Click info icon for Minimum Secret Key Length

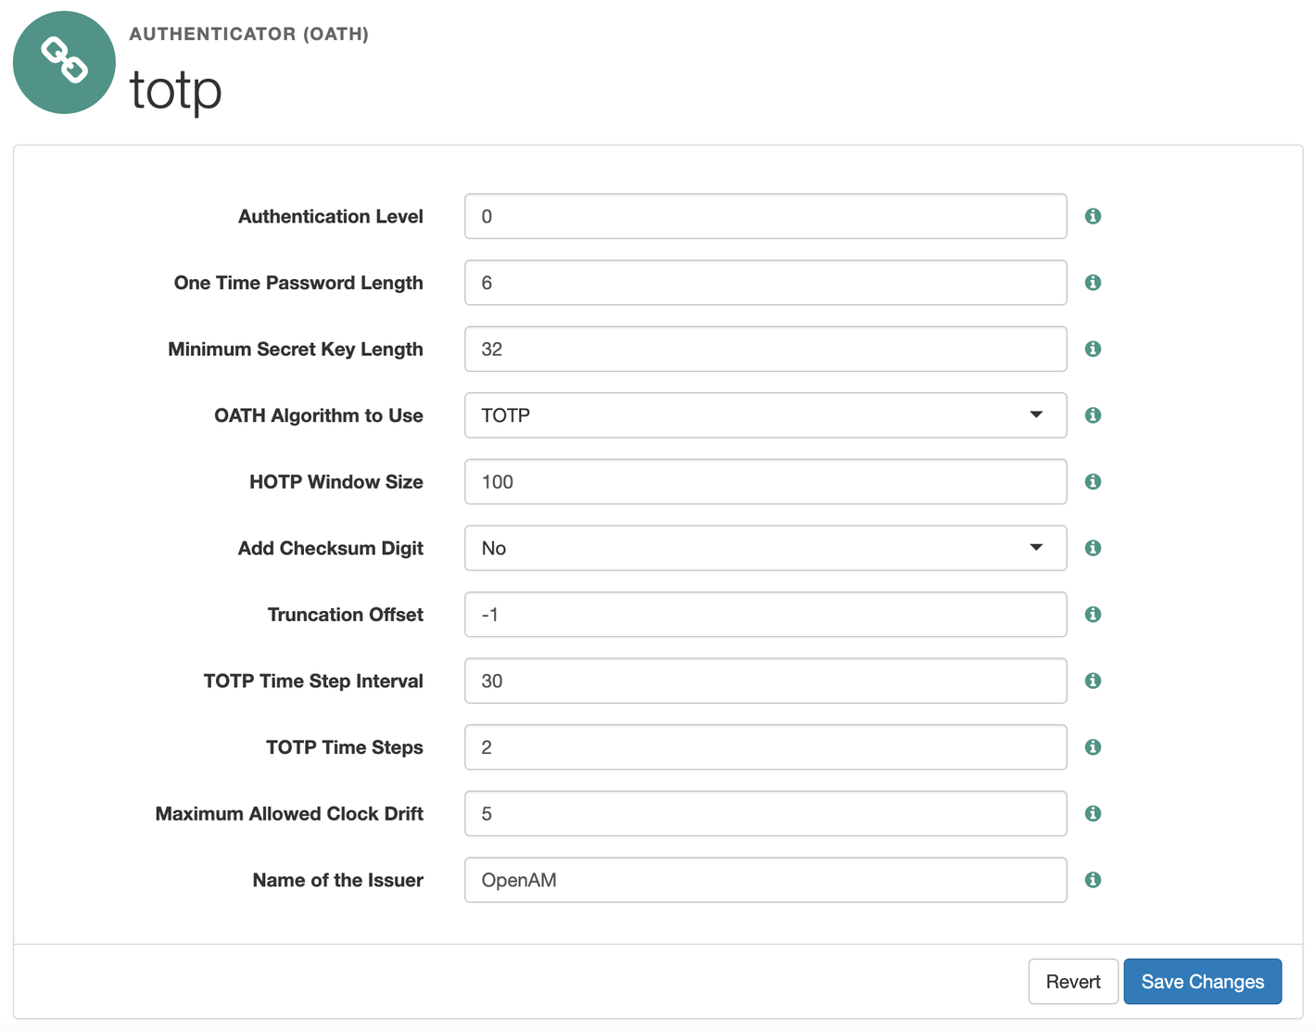tap(1093, 349)
